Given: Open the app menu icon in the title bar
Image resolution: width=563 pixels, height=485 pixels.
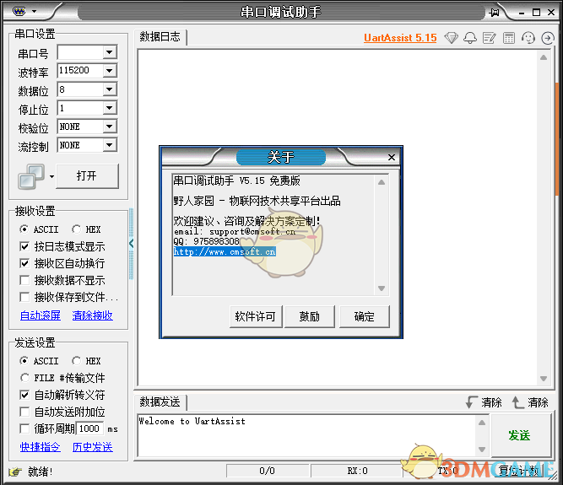Looking at the screenshot, I should pyautogui.click(x=19, y=12).
